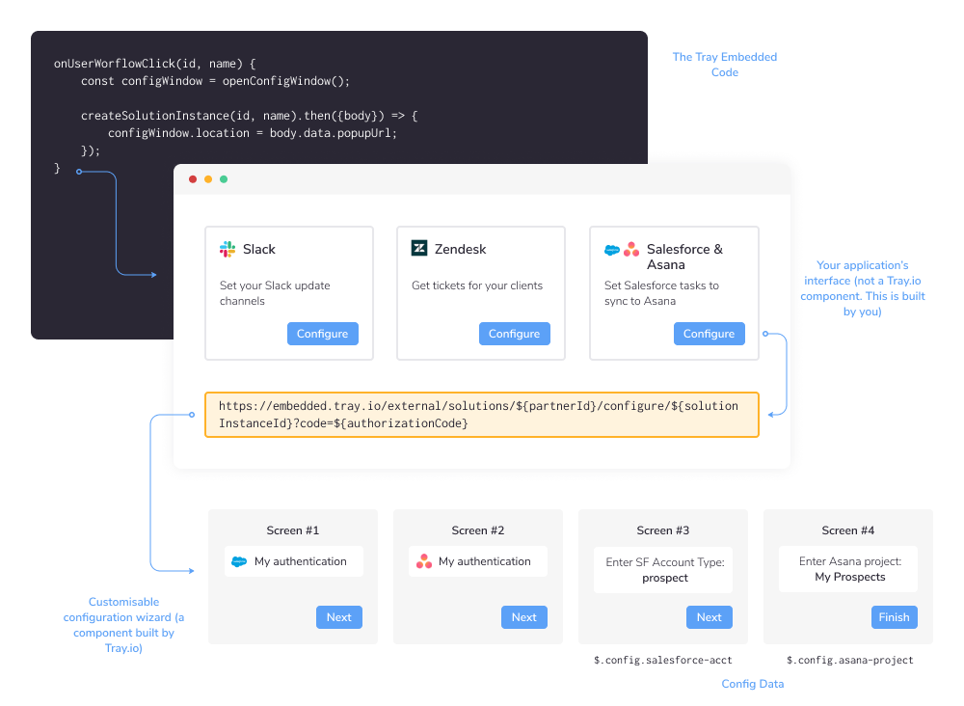Screen dimensions: 964x706
Task: Select My authentication in Screen #1
Action: click(x=293, y=561)
